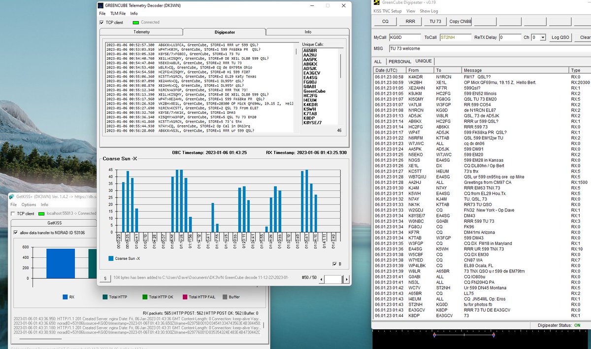591x349 pixels.
Task: Select A65BR in Unique Calls list
Action: point(310,50)
